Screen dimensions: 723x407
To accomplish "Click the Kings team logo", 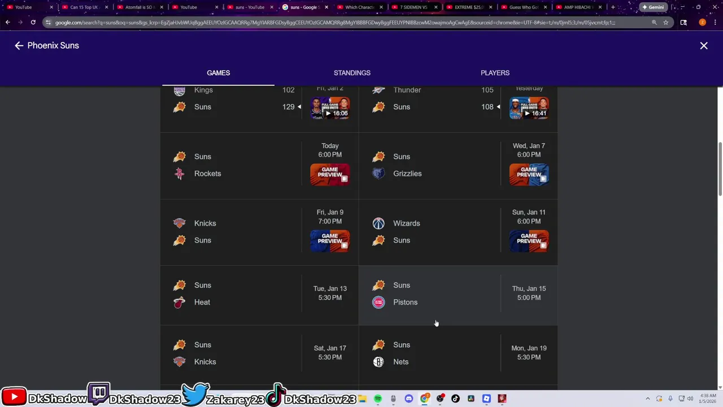I will click(180, 91).
